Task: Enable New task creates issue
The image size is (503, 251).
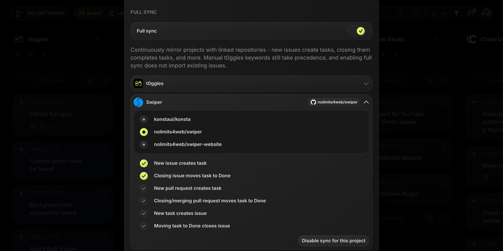Action: click(x=144, y=213)
